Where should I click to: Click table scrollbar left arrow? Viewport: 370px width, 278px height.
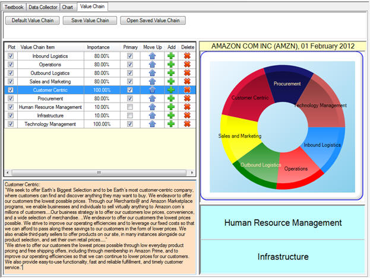[8, 172]
